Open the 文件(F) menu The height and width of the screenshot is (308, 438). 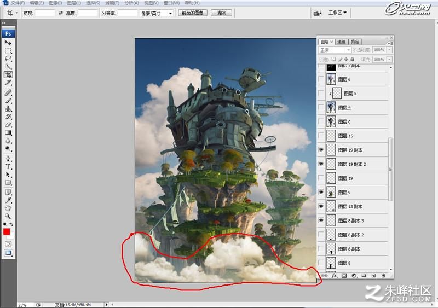18,3
